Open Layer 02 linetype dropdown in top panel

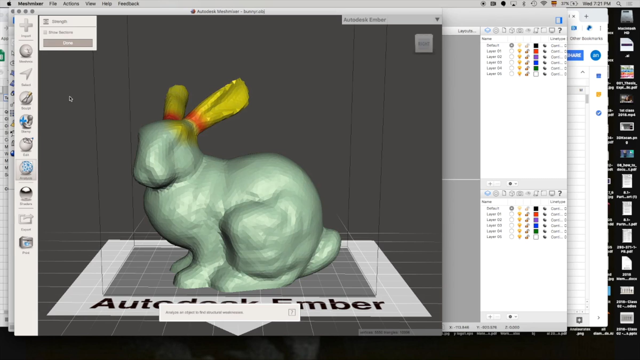558,57
